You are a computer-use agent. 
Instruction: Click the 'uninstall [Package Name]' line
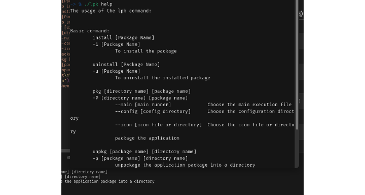click(126, 65)
